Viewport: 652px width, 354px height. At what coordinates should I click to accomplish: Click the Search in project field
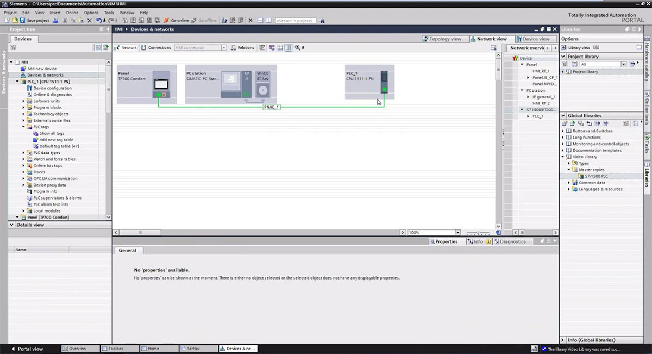[295, 20]
